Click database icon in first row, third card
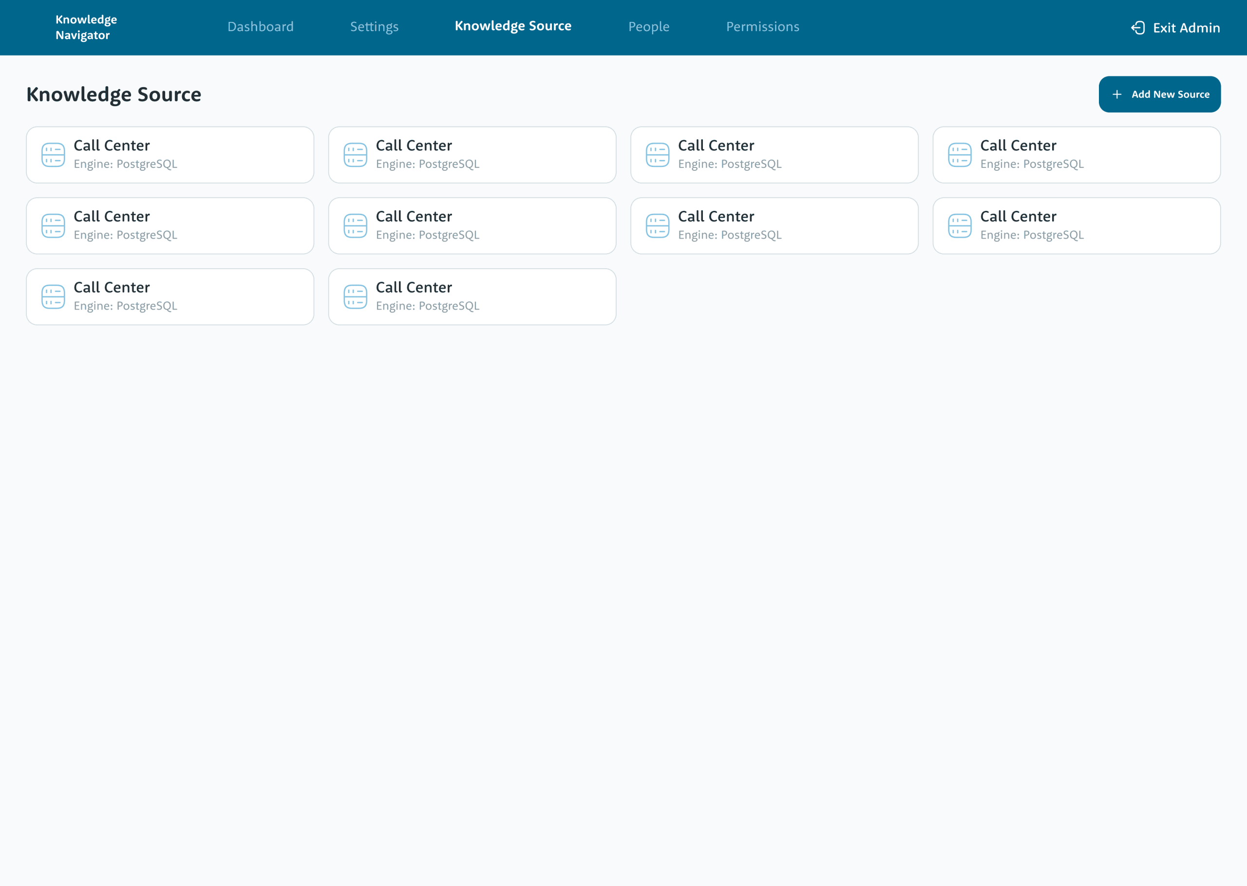Screen dimensions: 1247x886 pyautogui.click(x=657, y=155)
